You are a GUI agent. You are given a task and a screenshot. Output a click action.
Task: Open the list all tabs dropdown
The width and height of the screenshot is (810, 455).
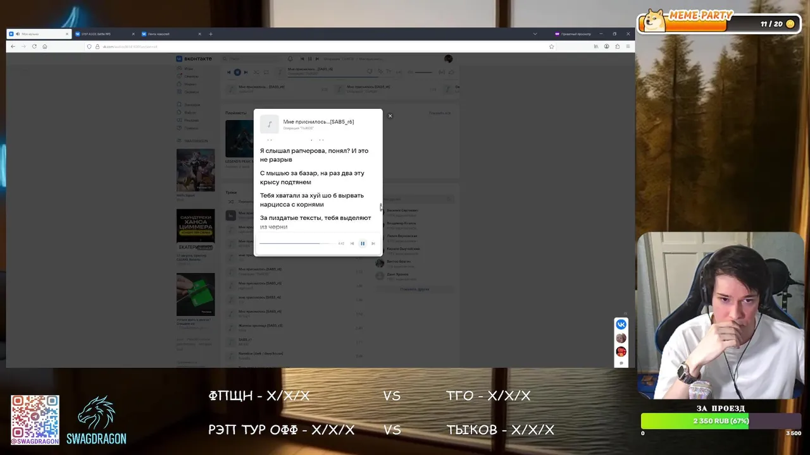(x=535, y=34)
